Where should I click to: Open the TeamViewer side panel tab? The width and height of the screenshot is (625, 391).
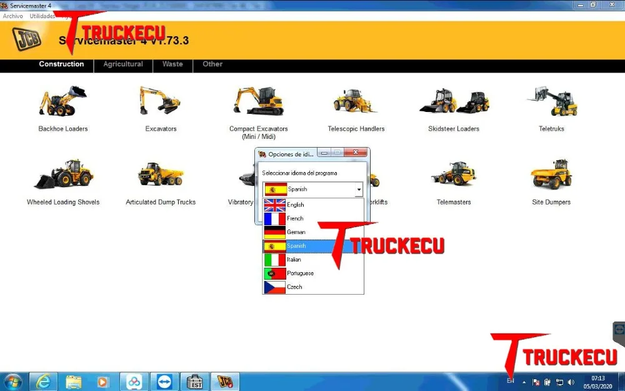tap(619, 333)
